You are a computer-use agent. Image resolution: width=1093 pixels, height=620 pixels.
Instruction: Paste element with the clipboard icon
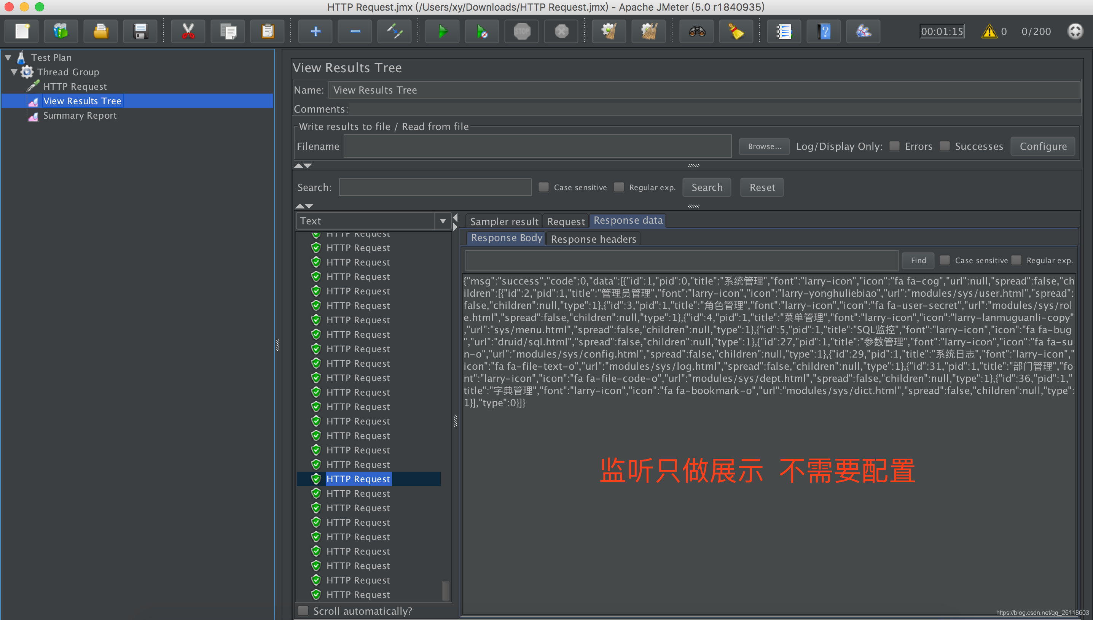(268, 31)
